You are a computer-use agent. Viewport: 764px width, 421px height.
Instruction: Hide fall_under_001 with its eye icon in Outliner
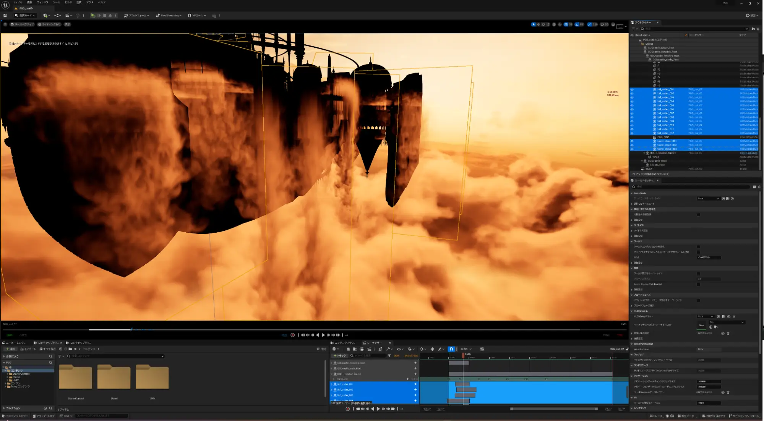(x=632, y=89)
